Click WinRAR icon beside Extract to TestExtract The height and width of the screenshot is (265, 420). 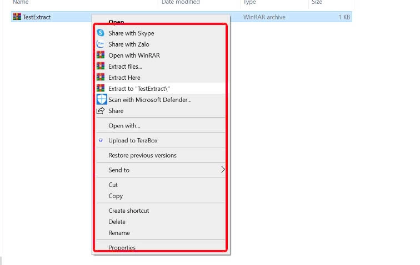[101, 88]
